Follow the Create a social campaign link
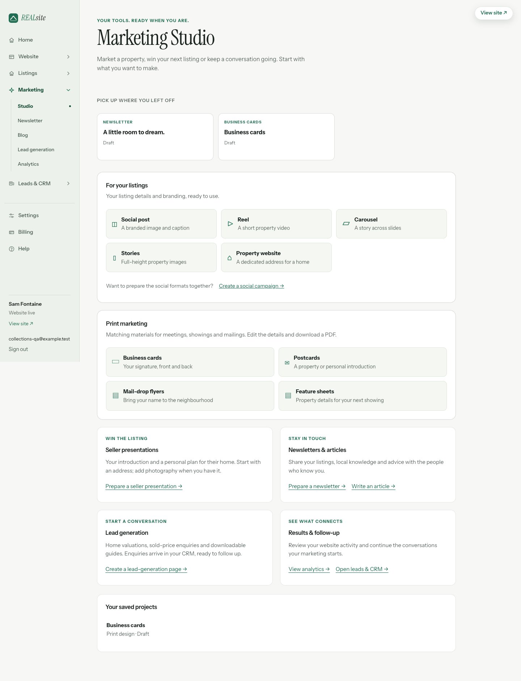521x681 pixels. pos(251,286)
